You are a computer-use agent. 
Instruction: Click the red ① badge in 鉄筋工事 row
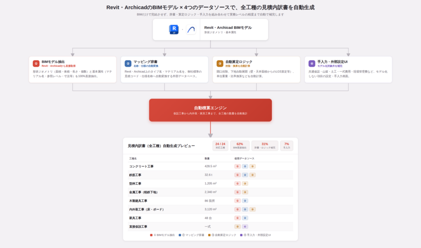coord(237,175)
